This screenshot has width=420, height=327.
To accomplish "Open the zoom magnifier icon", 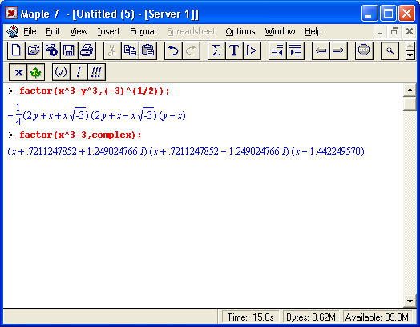I will (x=390, y=50).
